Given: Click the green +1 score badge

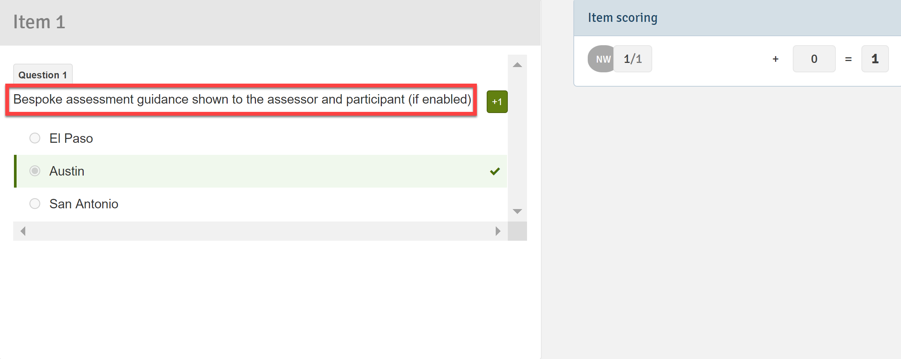Looking at the screenshot, I should click(x=497, y=102).
